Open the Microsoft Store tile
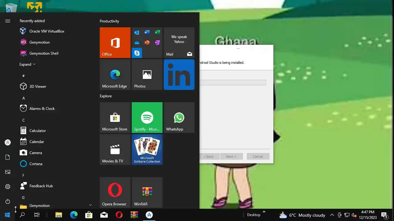 115,118
